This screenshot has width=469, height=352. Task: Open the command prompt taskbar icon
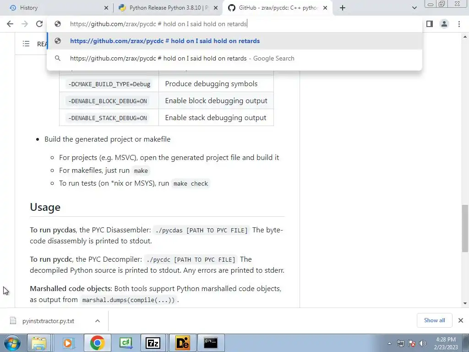click(x=211, y=343)
